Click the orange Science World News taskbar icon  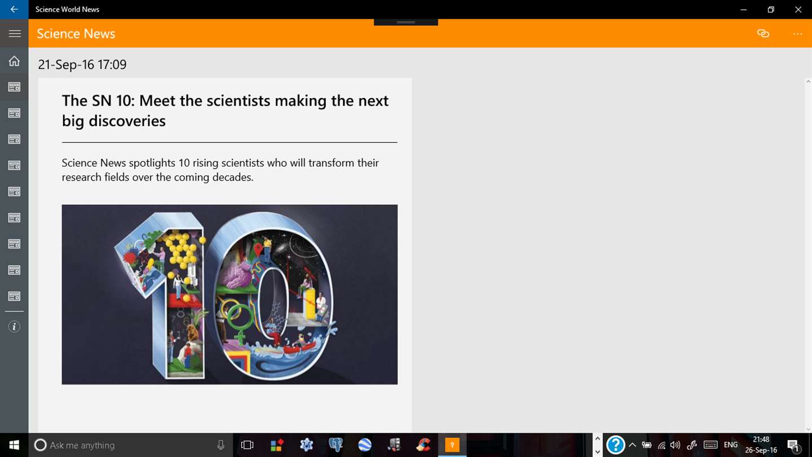[452, 445]
